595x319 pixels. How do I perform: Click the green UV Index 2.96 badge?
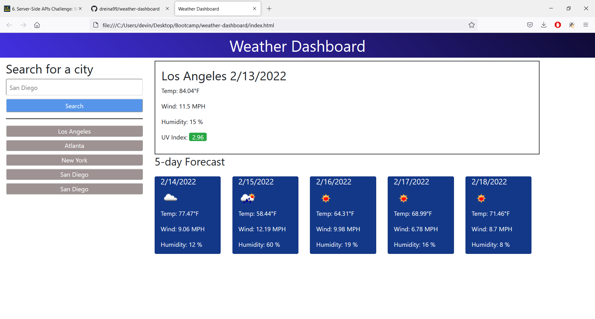[198, 137]
